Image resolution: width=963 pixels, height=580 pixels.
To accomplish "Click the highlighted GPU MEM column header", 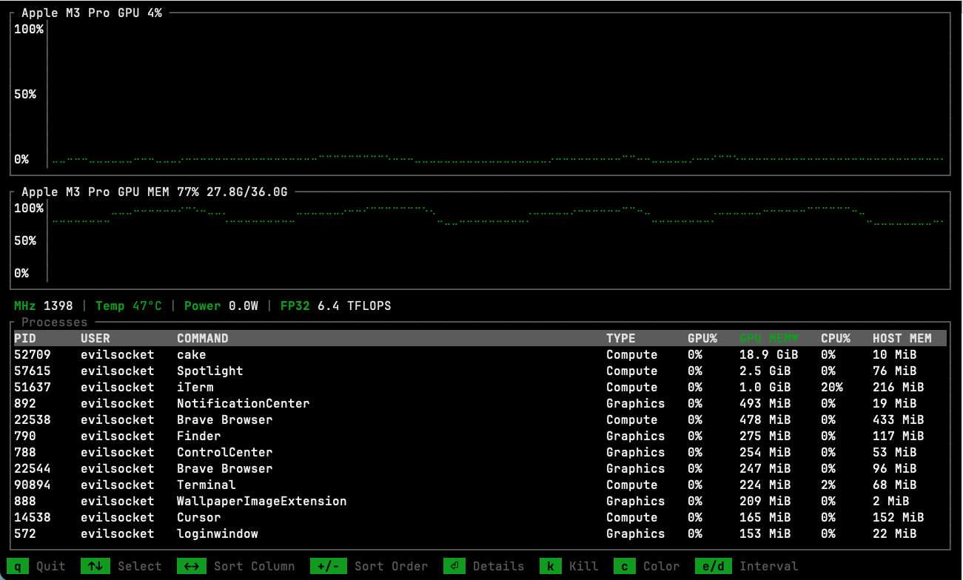I will [x=769, y=338].
